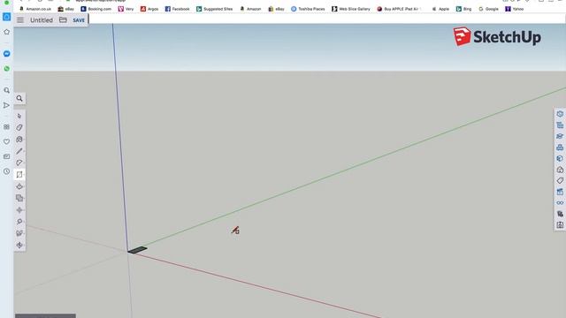Select the Offset overlapping-squares tool
The height and width of the screenshot is (318, 566).
19,198
